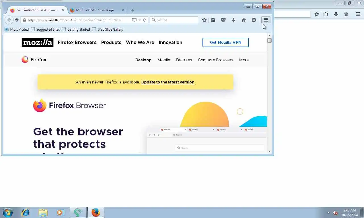Viewport: 364px width, 218px height.
Task: Click Get Mozilla VPN button
Action: [226, 42]
